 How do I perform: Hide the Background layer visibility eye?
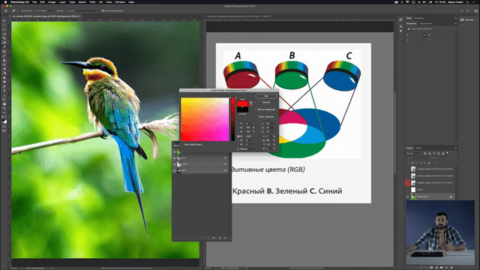click(407, 196)
